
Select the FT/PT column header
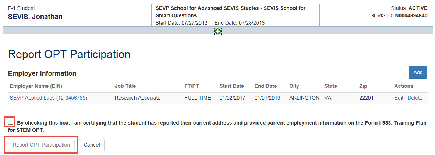point(192,86)
